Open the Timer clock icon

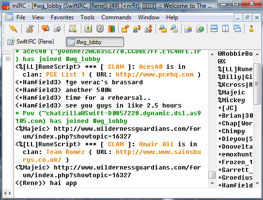[100, 29]
